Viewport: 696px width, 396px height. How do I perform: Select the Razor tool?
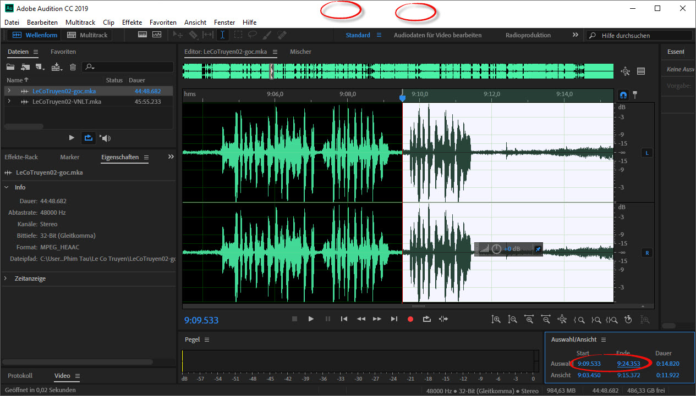(x=193, y=35)
